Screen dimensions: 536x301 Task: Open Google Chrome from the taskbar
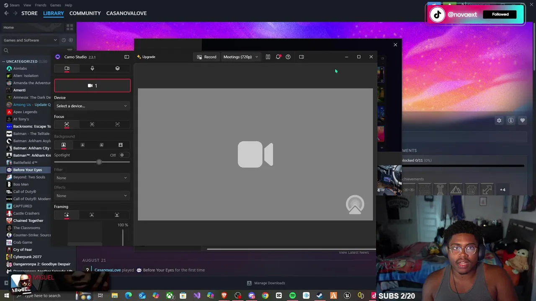(265, 296)
